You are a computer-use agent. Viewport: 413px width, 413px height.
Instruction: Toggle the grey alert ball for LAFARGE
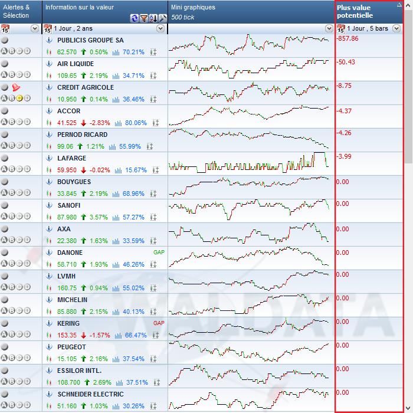point(5,158)
